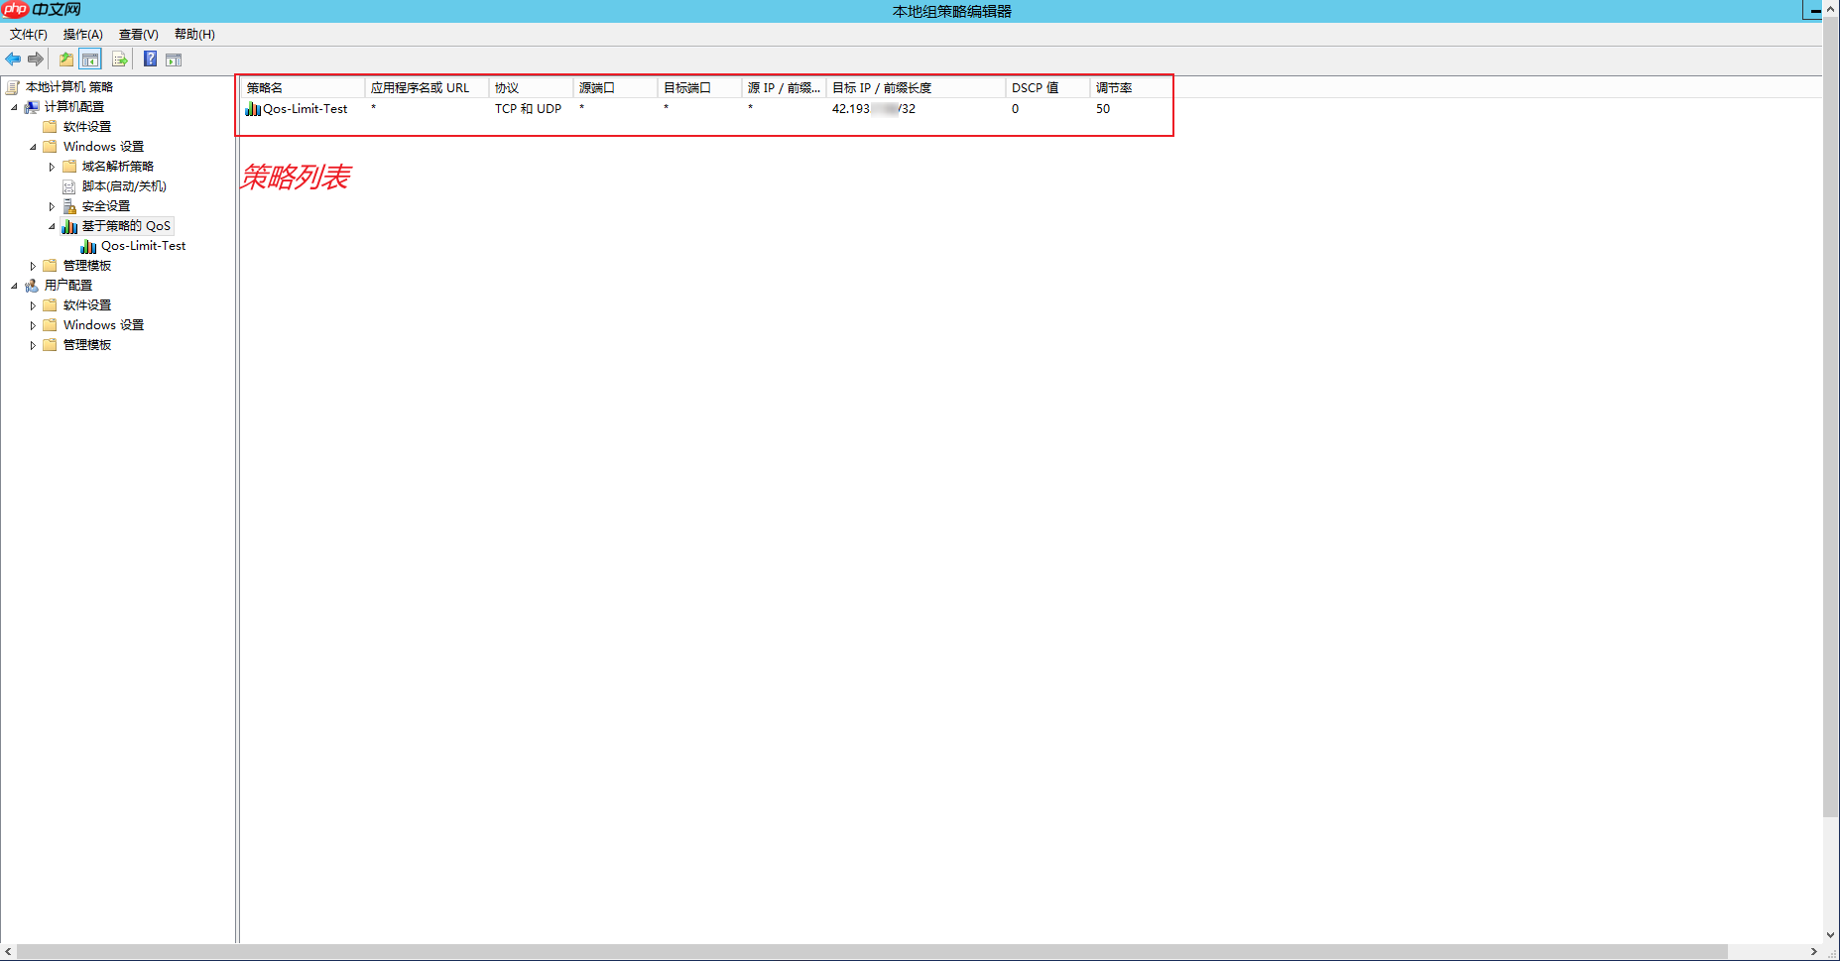The image size is (1840, 961).
Task: Click the action pane toolbar icon
Action: pos(174,59)
